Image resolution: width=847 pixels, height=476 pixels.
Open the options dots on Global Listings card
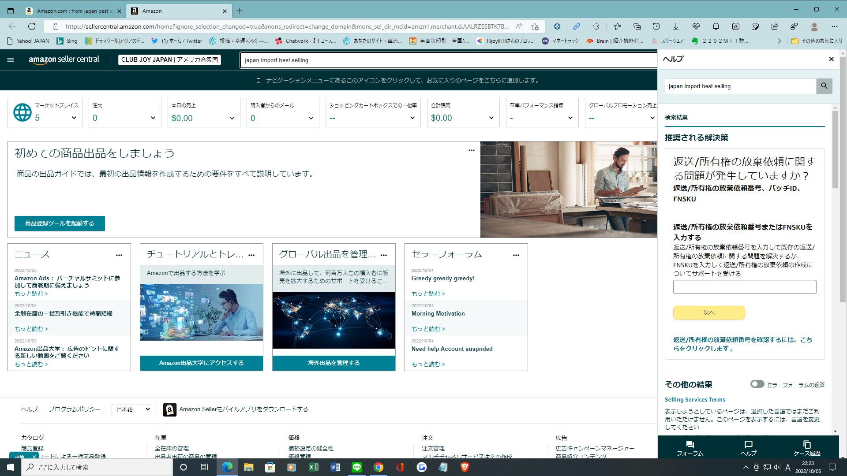pos(384,255)
